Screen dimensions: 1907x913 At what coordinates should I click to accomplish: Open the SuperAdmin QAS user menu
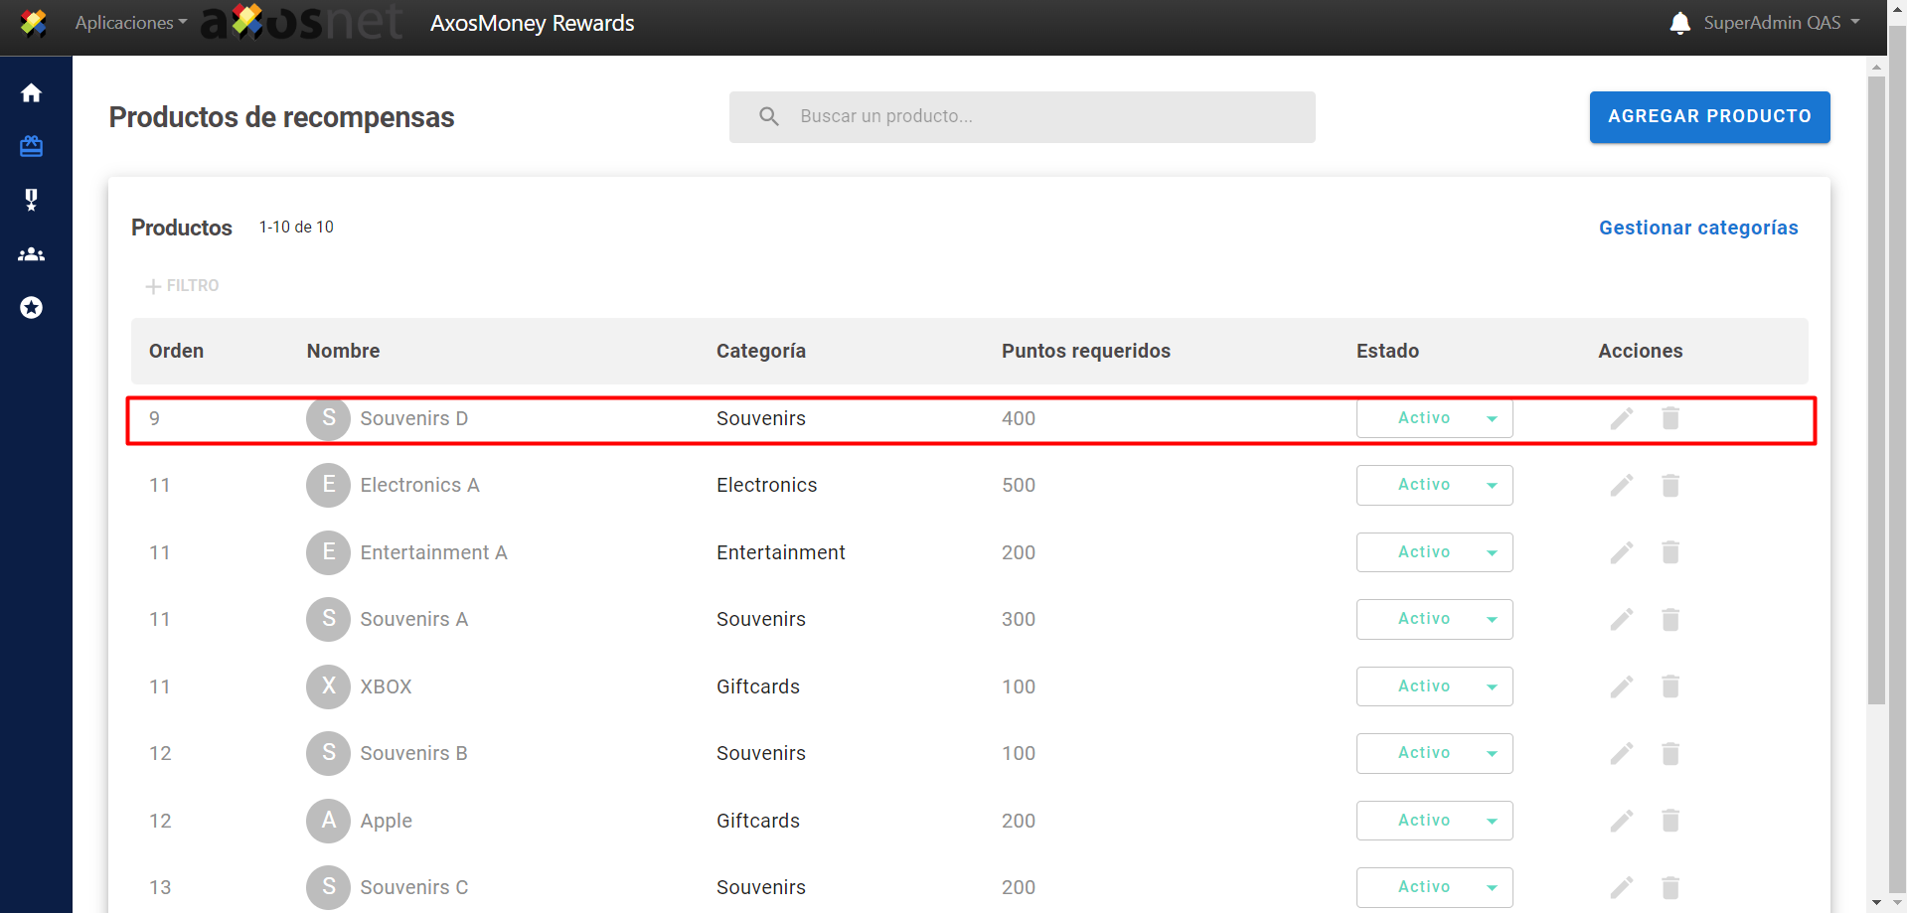1781,23
